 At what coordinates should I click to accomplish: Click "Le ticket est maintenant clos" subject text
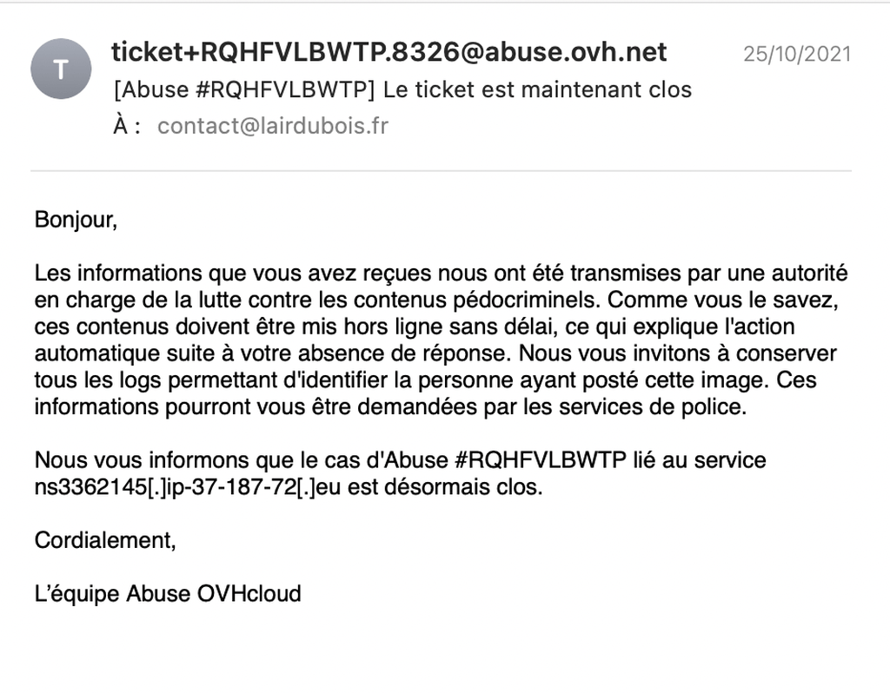point(537,89)
